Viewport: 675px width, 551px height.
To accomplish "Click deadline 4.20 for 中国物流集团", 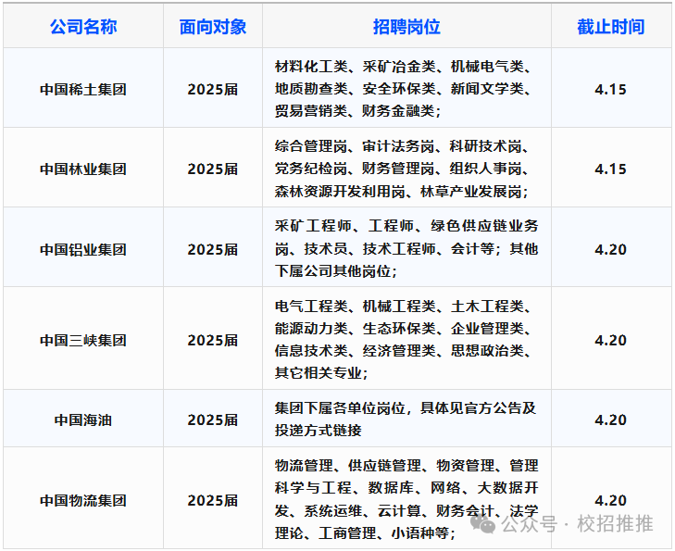I will click(x=610, y=500).
